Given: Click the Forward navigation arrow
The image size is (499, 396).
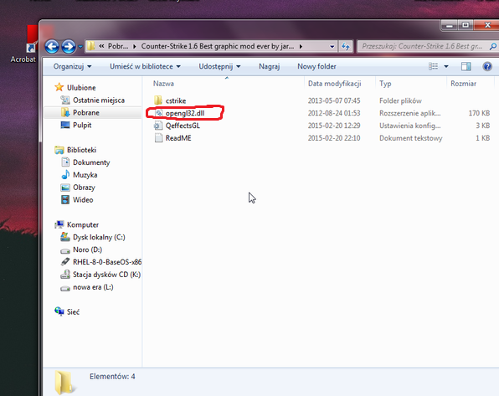Looking at the screenshot, I should [69, 47].
